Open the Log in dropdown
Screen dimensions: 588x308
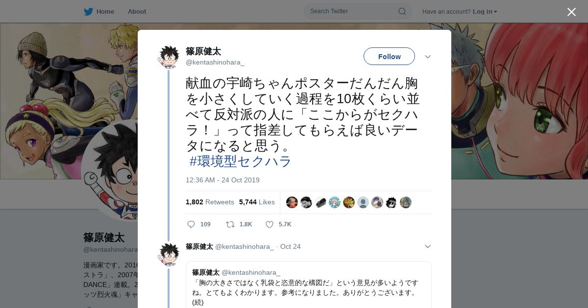[485, 11]
